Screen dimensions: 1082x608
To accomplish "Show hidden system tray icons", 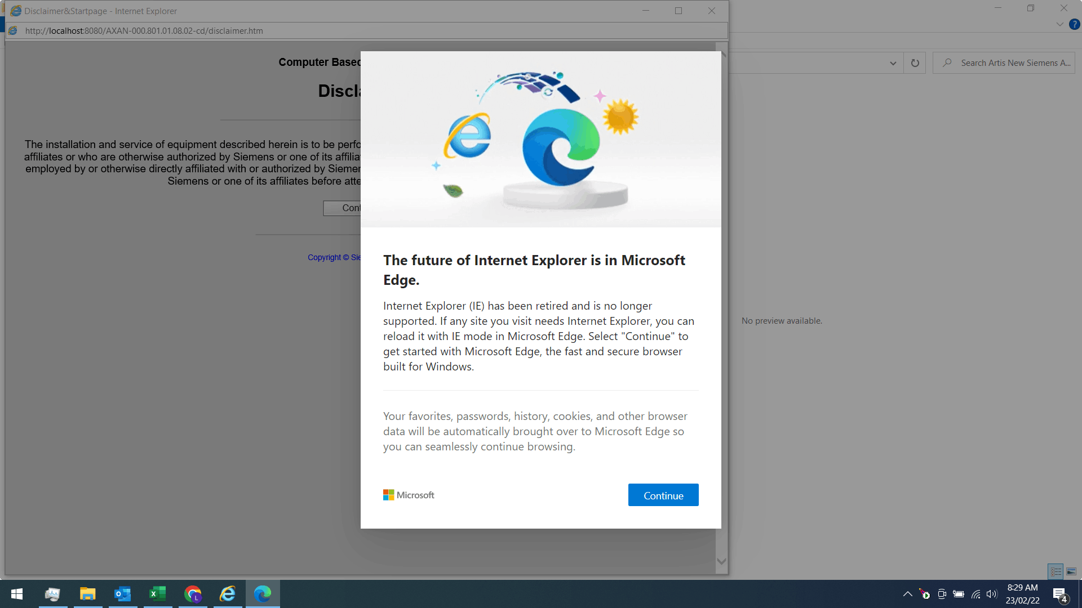I will coord(907,594).
